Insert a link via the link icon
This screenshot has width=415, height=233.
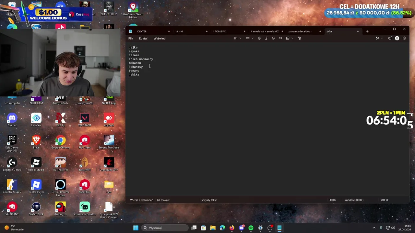[280, 38]
